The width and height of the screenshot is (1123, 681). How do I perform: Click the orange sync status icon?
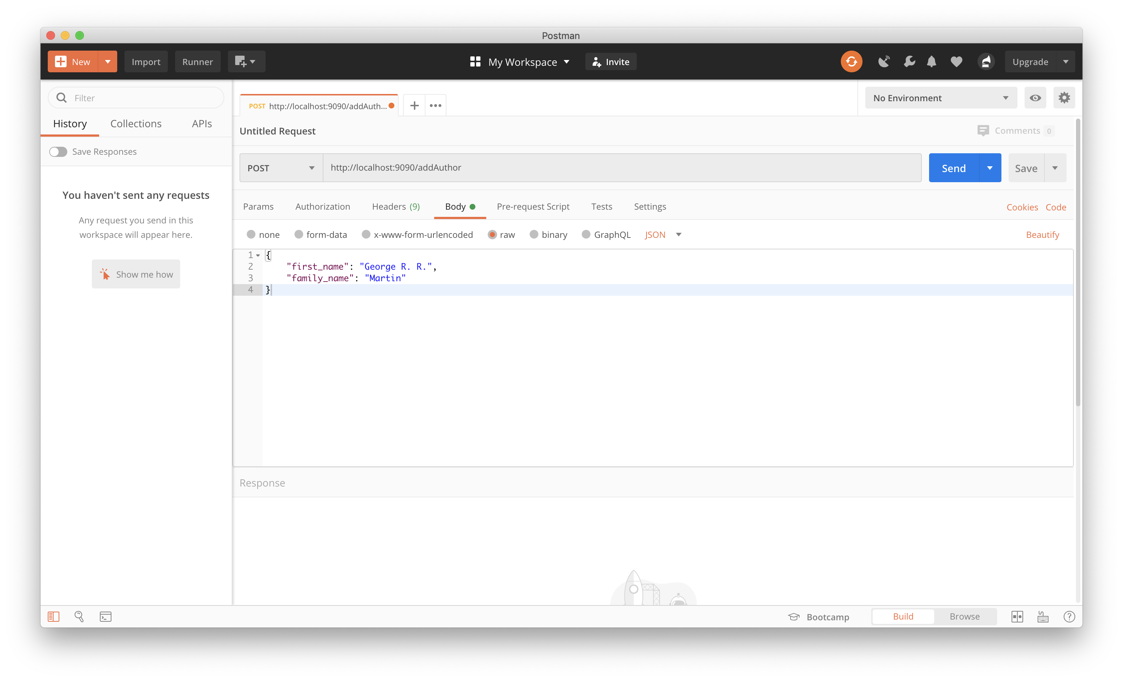point(851,61)
